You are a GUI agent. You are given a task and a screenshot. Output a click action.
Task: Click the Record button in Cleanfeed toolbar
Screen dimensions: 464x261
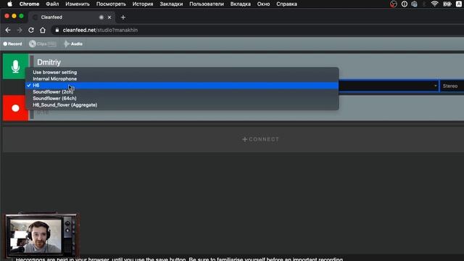pos(12,43)
